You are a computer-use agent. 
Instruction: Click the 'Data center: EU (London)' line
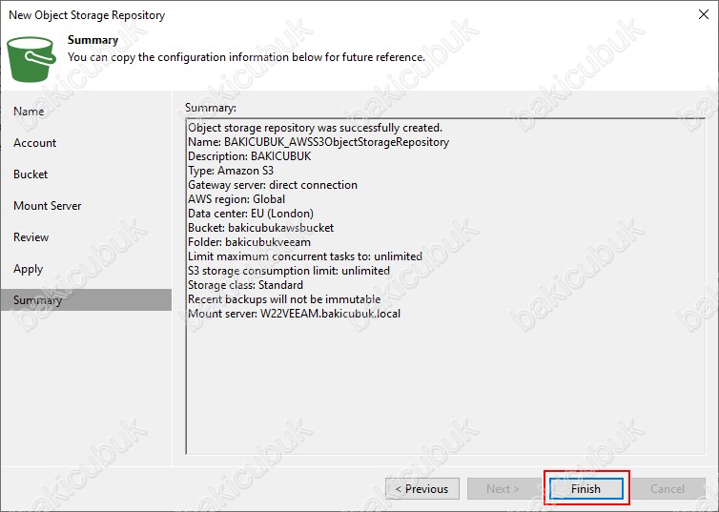[251, 214]
